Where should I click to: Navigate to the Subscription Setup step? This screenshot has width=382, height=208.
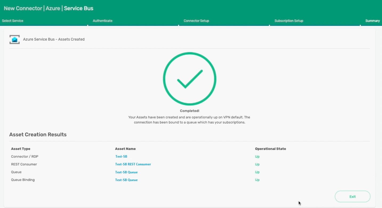click(289, 21)
